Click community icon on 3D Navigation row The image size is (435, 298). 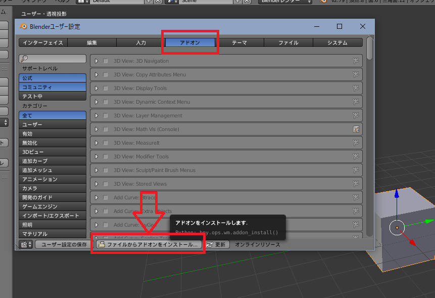pyautogui.click(x=356, y=61)
